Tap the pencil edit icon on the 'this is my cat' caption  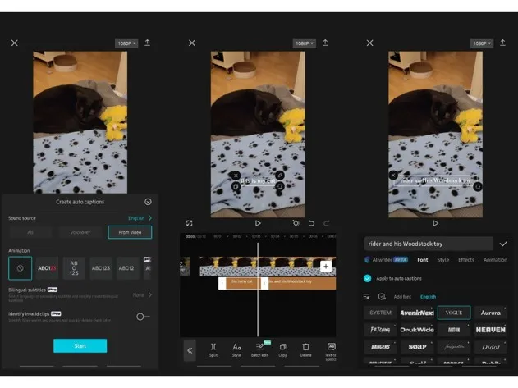click(279, 176)
